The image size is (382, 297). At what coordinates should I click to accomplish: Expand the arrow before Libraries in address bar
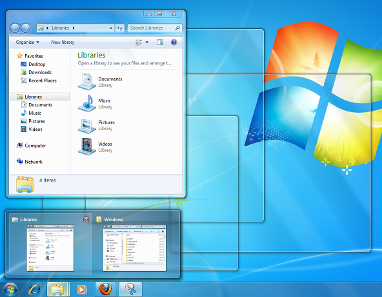tap(48, 28)
